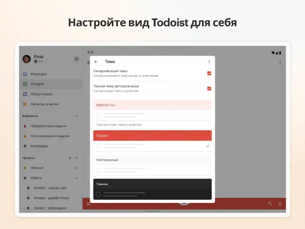Click Избранное section heading
Screen dimensions: 305x229
[30, 116]
